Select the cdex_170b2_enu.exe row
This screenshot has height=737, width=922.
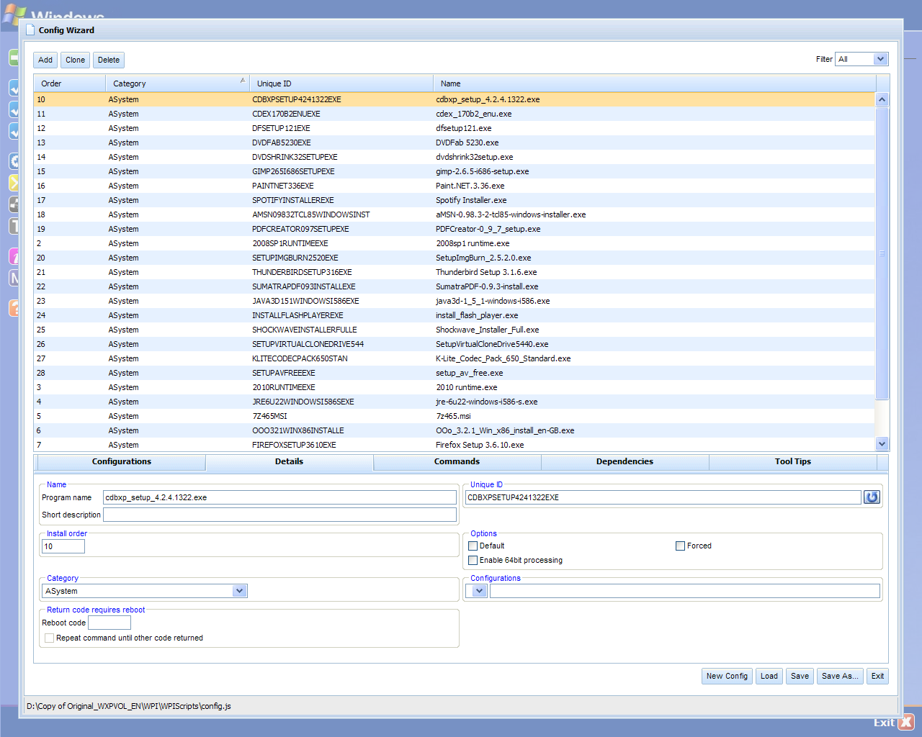click(455, 114)
